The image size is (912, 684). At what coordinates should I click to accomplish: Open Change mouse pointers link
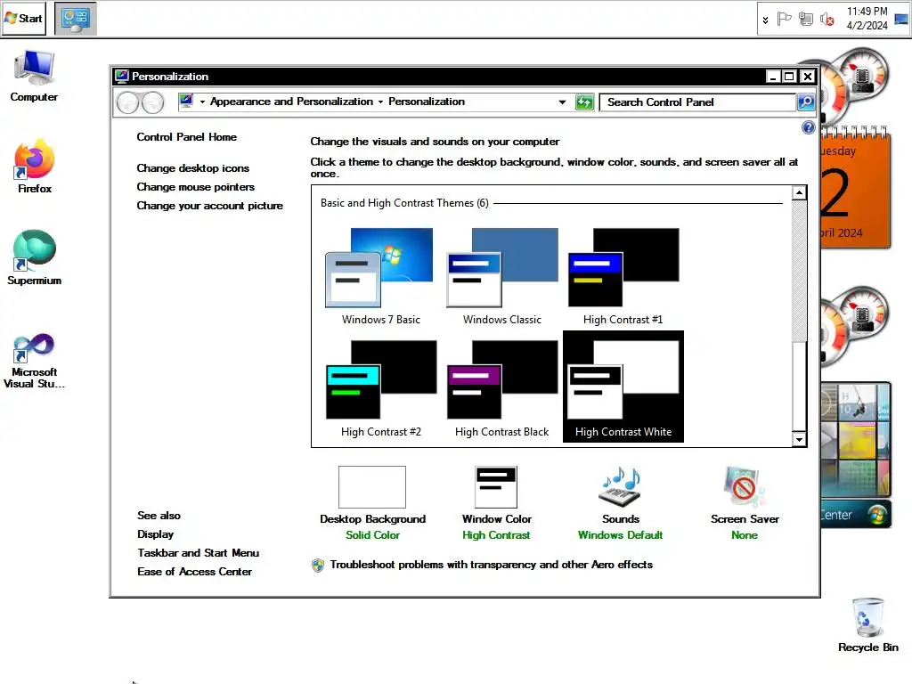tap(195, 187)
